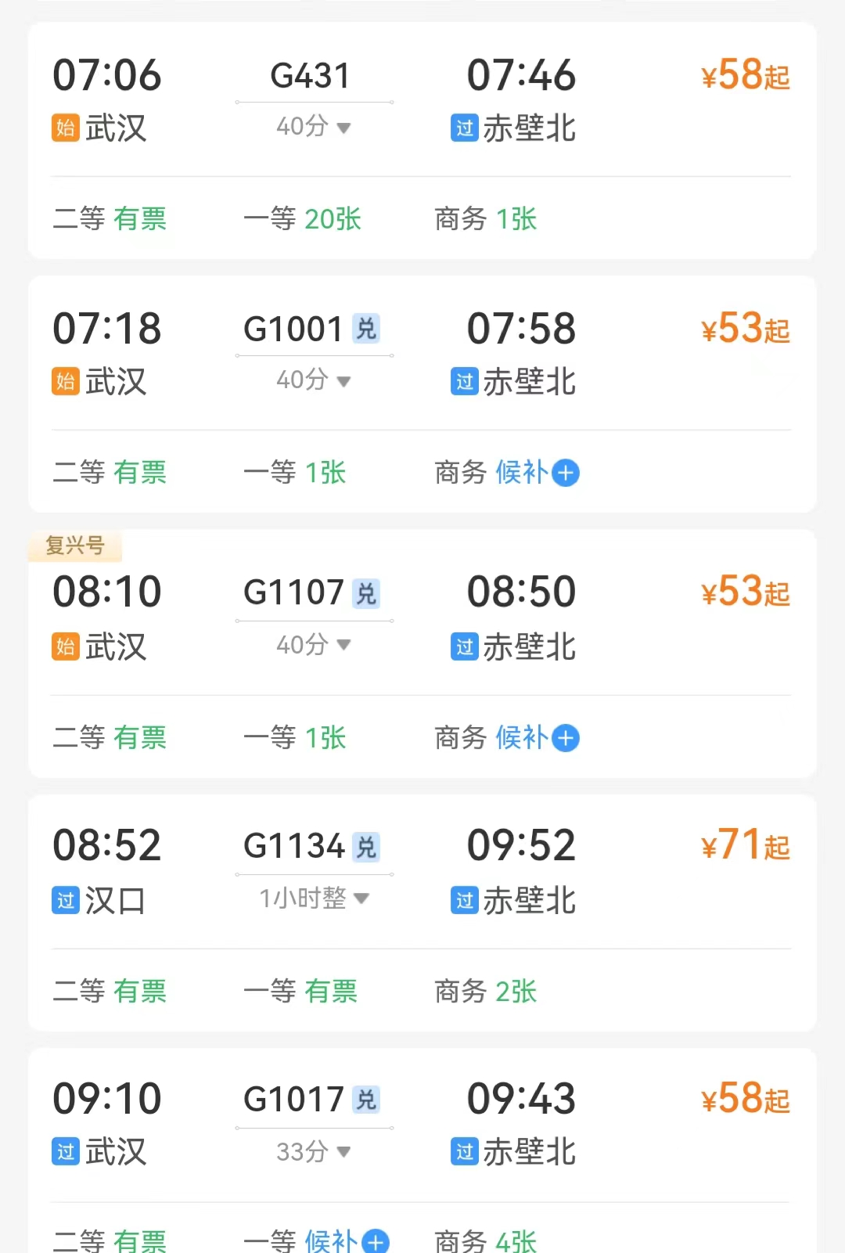Tap the 候补 plus icon for G1017 一等
The height and width of the screenshot is (1253, 845).
(376, 1240)
